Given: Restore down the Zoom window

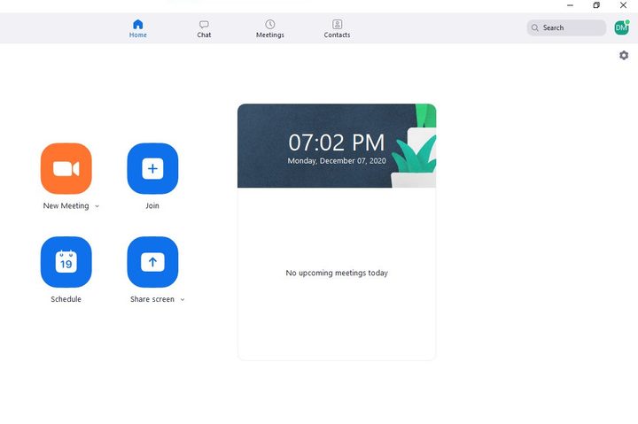Looking at the screenshot, I should point(596,5).
